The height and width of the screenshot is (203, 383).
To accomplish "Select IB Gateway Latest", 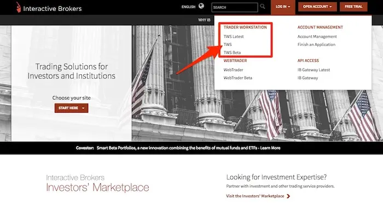I will 314,70.
